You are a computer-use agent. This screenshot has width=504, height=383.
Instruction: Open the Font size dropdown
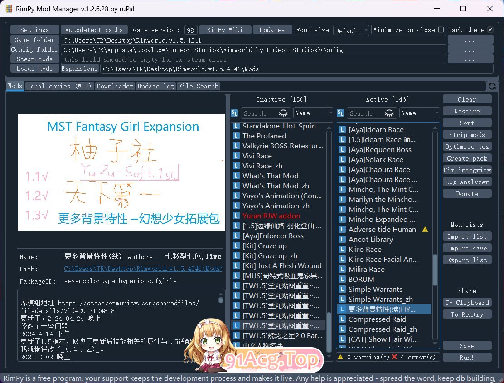click(x=351, y=30)
